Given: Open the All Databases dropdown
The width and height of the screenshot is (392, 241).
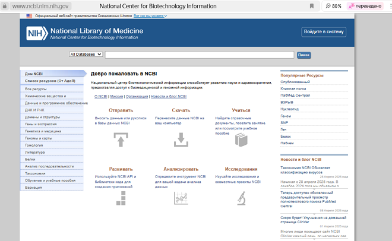Looking at the screenshot, I should tap(86, 54).
